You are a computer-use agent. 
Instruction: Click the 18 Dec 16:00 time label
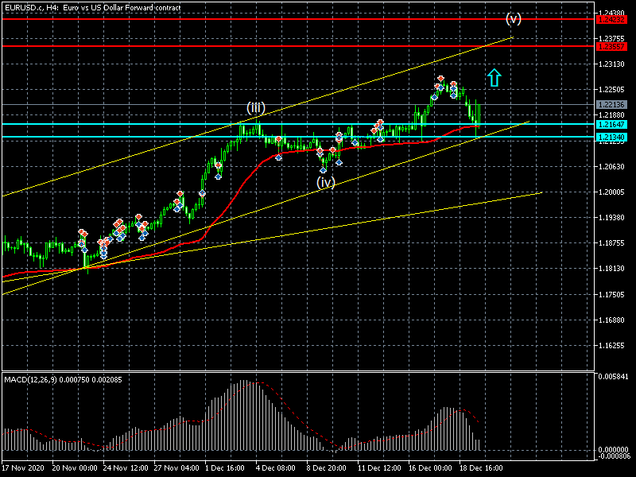click(x=481, y=468)
